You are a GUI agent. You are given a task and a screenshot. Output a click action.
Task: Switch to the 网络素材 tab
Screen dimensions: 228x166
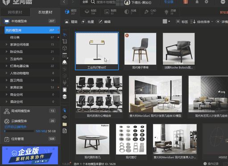click(x=15, y=12)
